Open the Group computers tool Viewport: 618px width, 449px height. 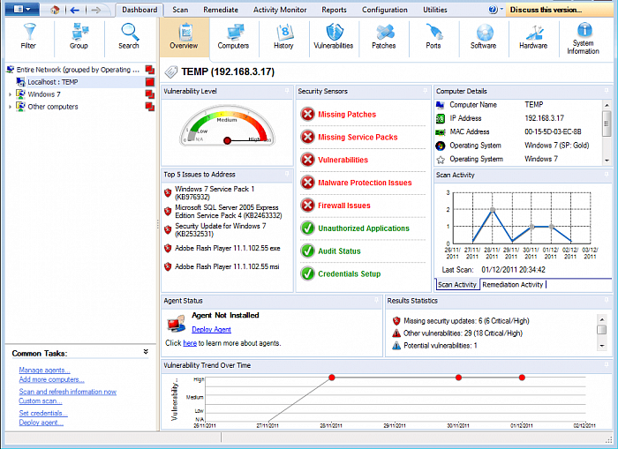coord(79,36)
